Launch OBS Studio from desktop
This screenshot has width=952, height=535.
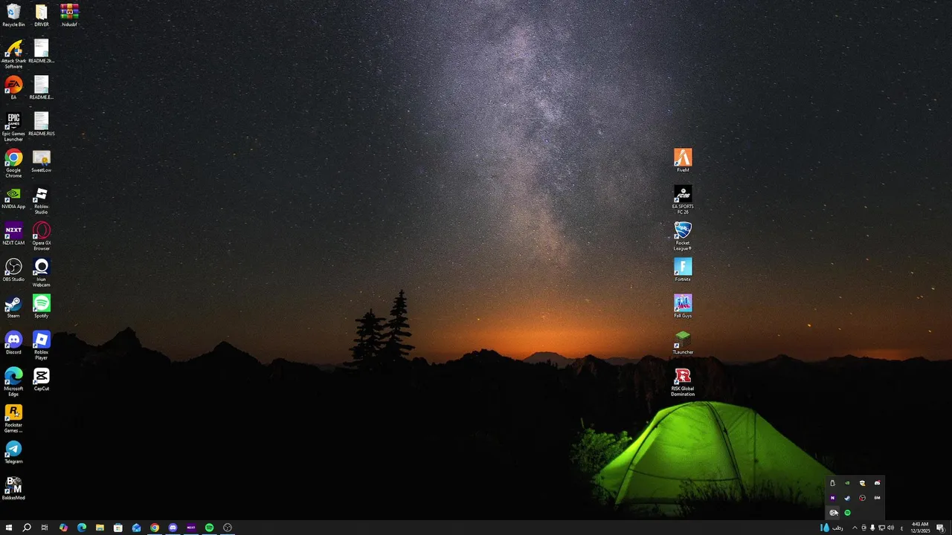pyautogui.click(x=13, y=270)
